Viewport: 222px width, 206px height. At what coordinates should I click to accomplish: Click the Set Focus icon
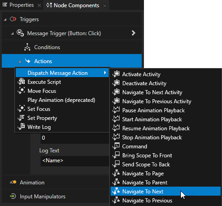pyautogui.click(x=22, y=109)
